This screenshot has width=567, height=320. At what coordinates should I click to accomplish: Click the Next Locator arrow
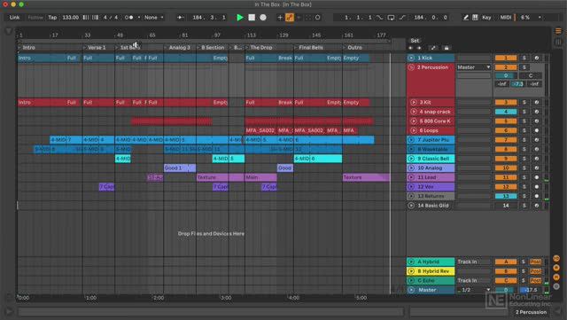click(419, 48)
